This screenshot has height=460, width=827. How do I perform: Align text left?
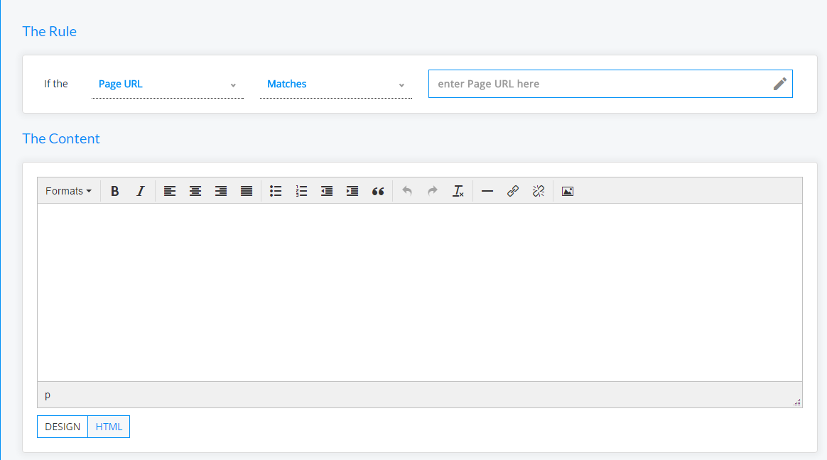click(x=169, y=191)
